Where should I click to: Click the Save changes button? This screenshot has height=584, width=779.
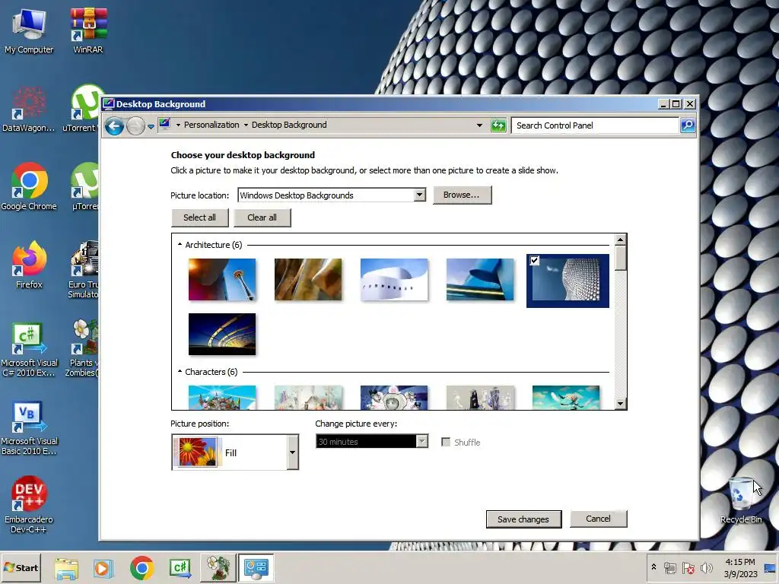point(523,519)
